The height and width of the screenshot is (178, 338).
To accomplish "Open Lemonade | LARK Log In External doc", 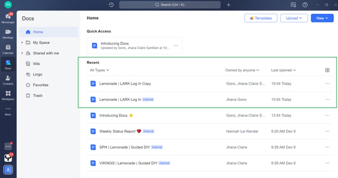I will pyautogui.click(x=120, y=99).
